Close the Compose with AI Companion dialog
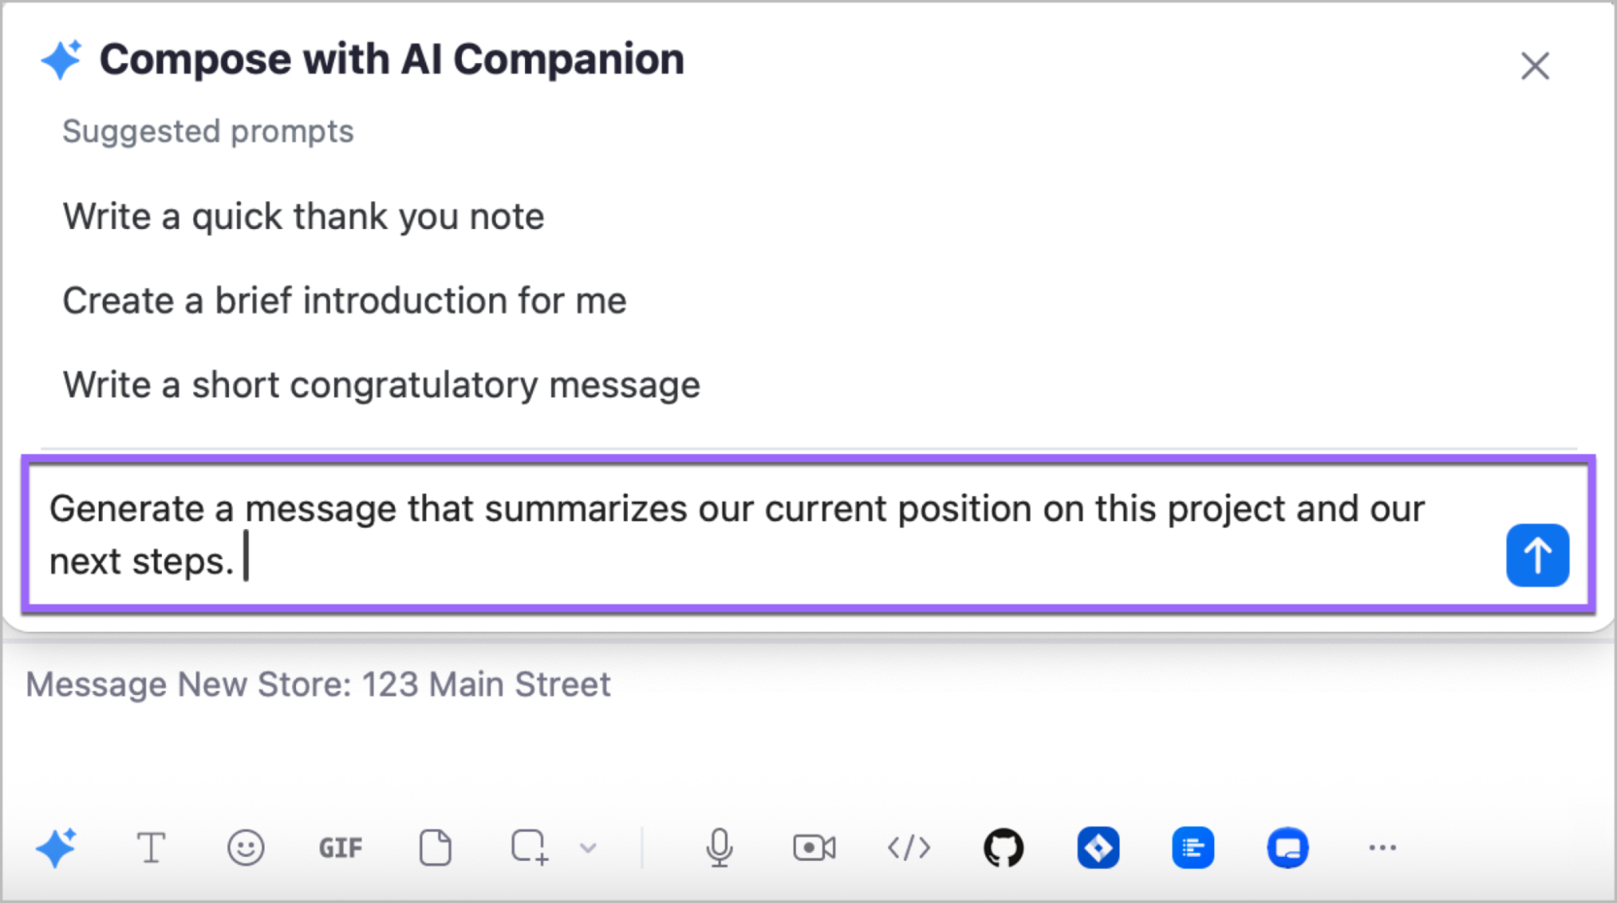 pos(1534,65)
